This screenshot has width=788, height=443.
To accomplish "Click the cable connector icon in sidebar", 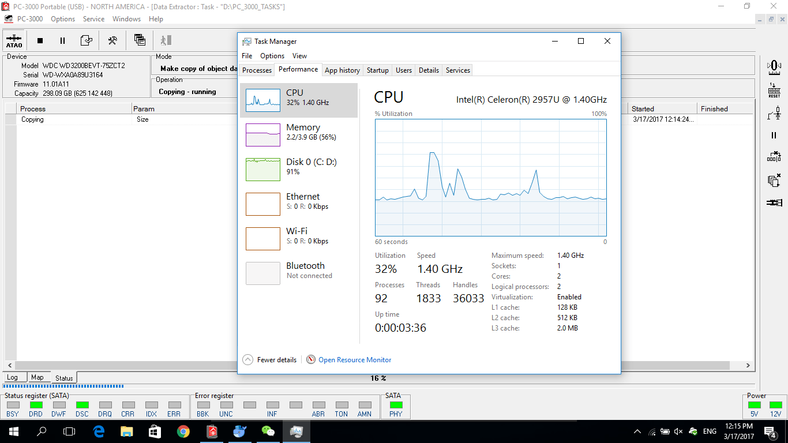I will pos(774,202).
